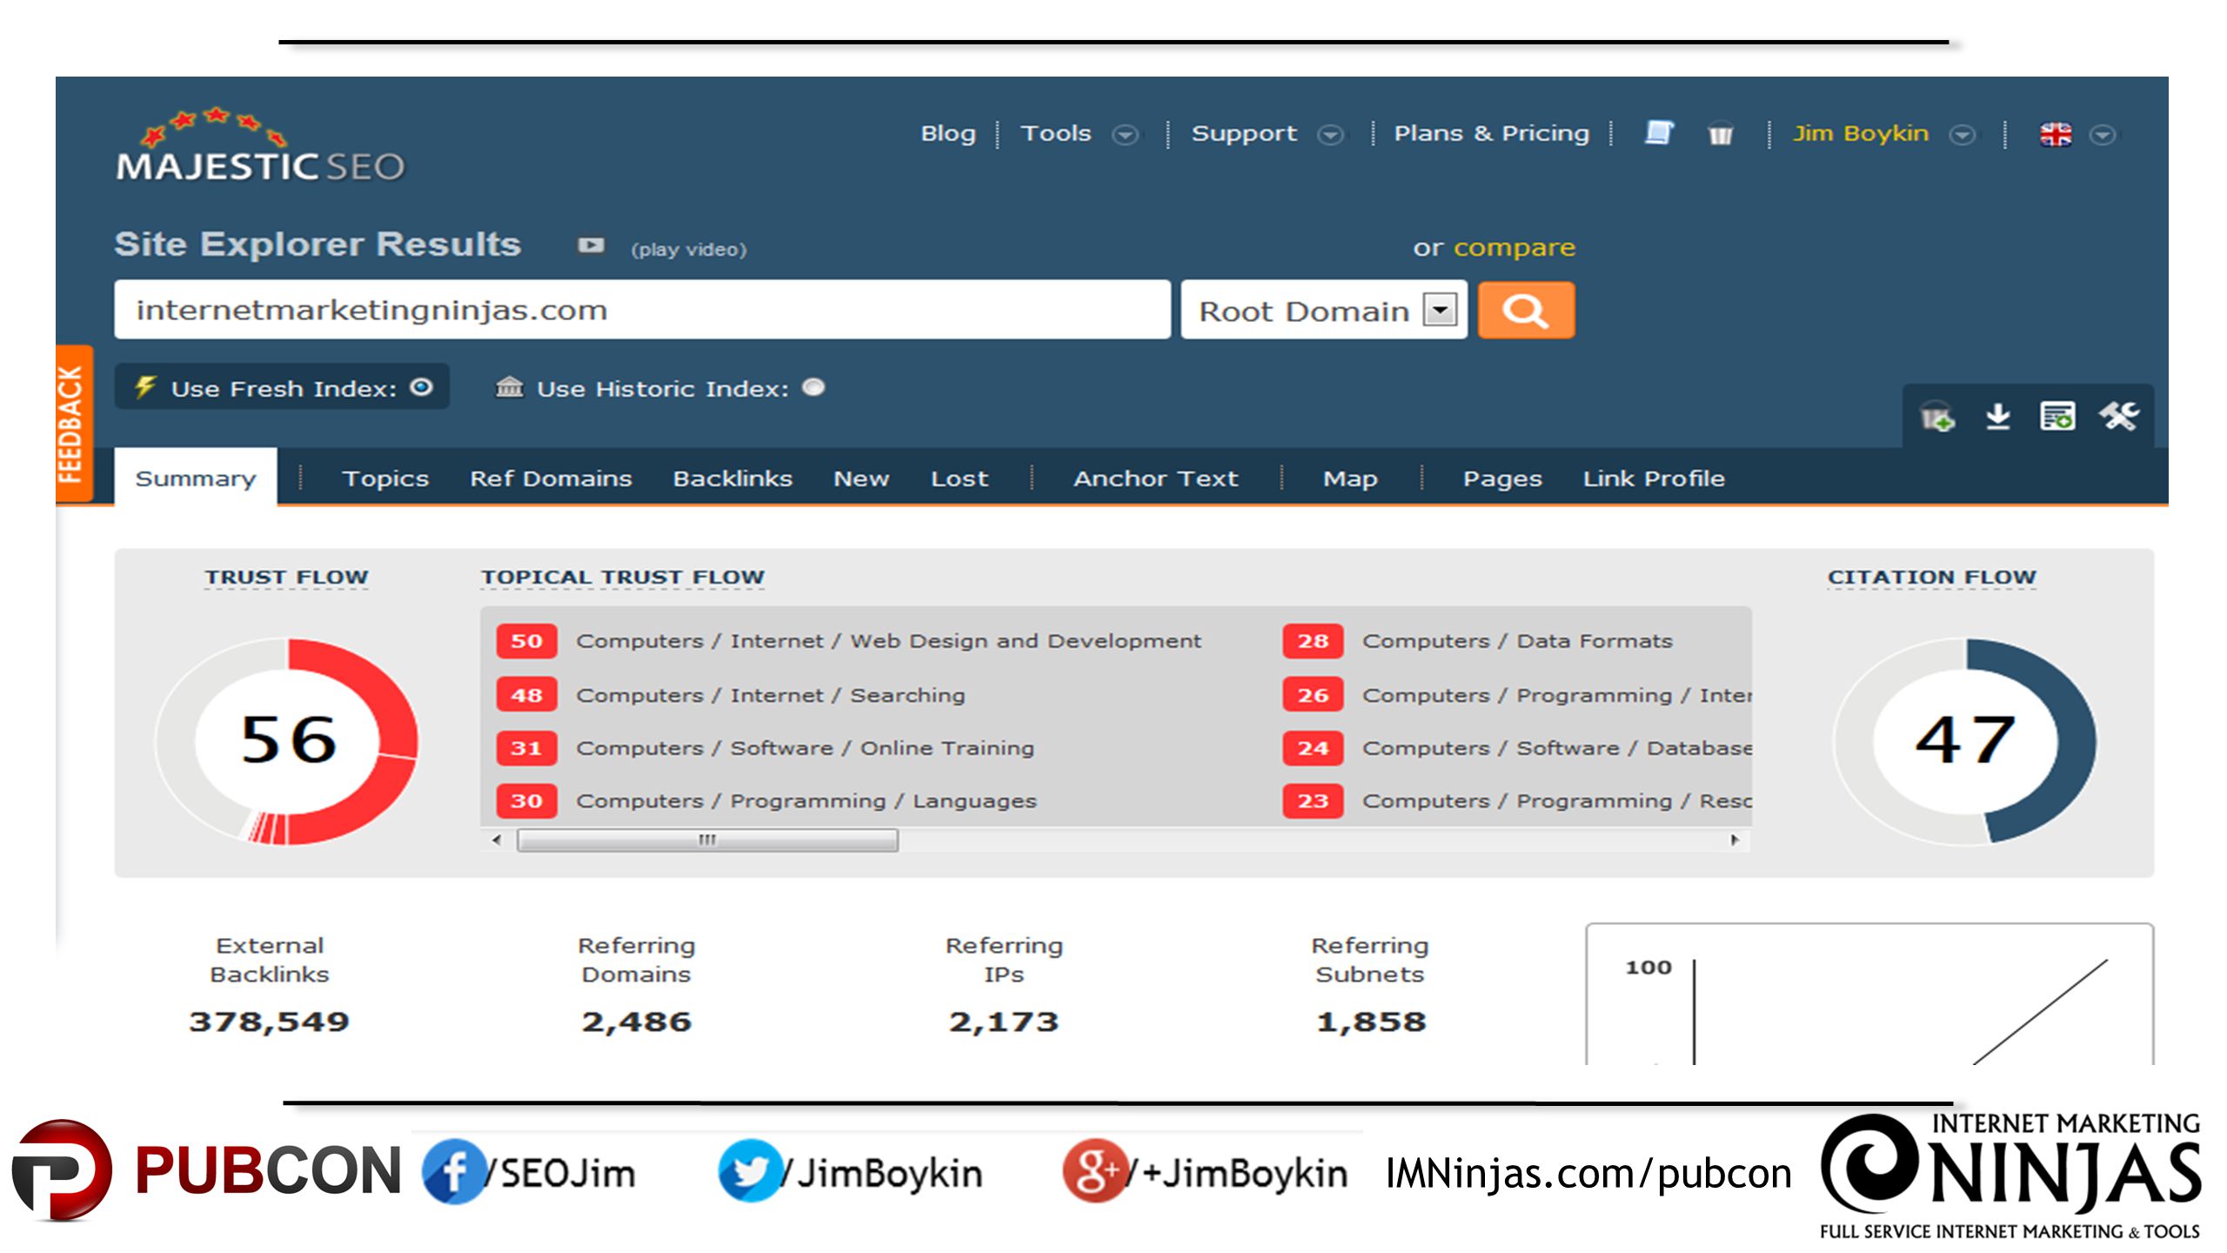
Task: Click the Pubcon logo icon
Action: pos(62,1170)
